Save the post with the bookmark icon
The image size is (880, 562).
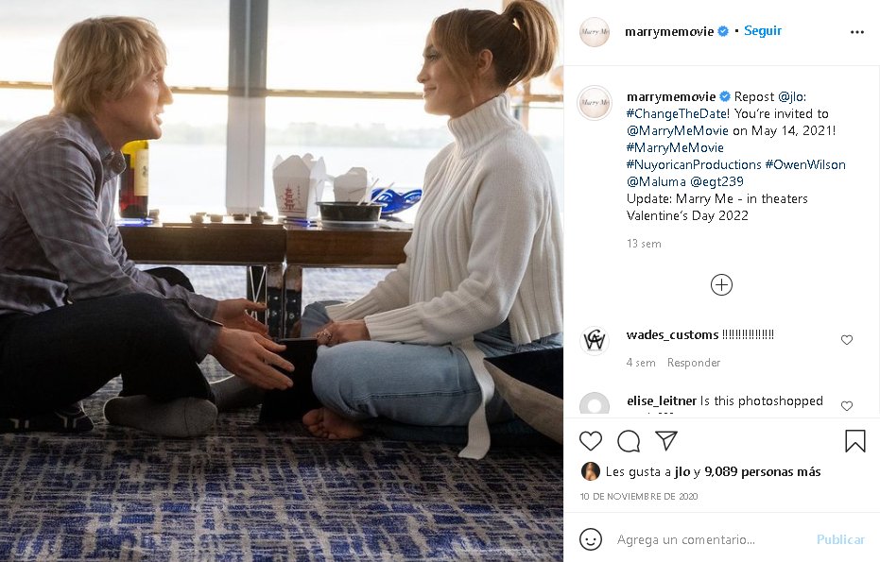click(x=855, y=441)
